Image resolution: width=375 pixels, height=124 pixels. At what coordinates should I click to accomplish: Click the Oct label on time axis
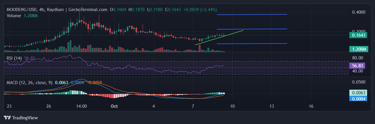point(114,106)
